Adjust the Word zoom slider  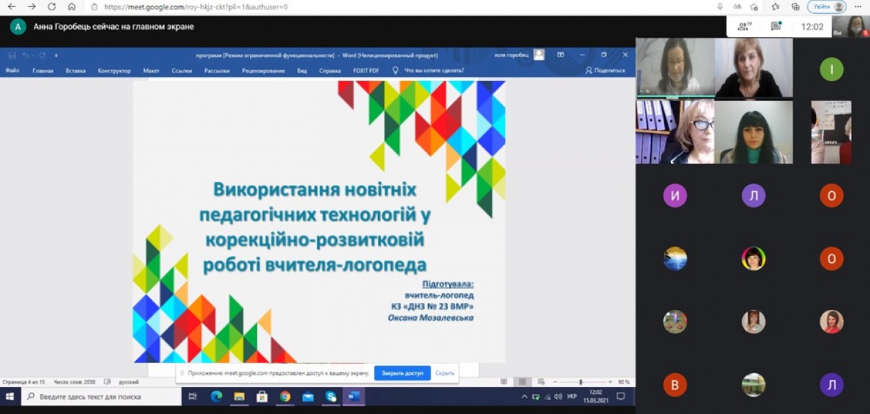pyautogui.click(x=581, y=382)
